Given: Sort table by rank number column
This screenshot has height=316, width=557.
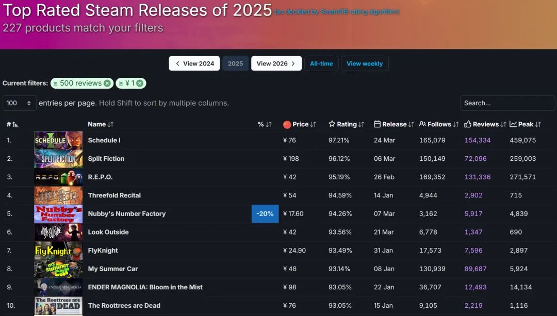Looking at the screenshot, I should pos(12,124).
